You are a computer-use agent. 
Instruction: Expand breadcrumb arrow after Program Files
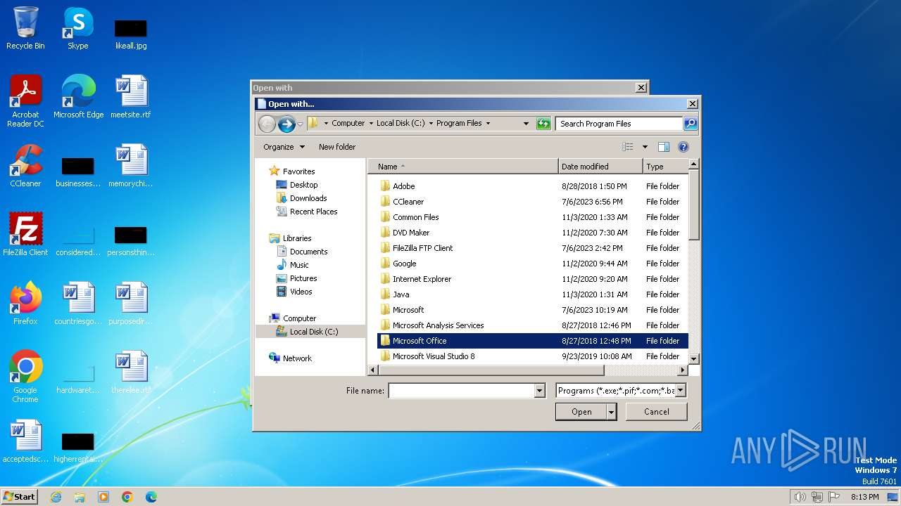[x=488, y=123]
